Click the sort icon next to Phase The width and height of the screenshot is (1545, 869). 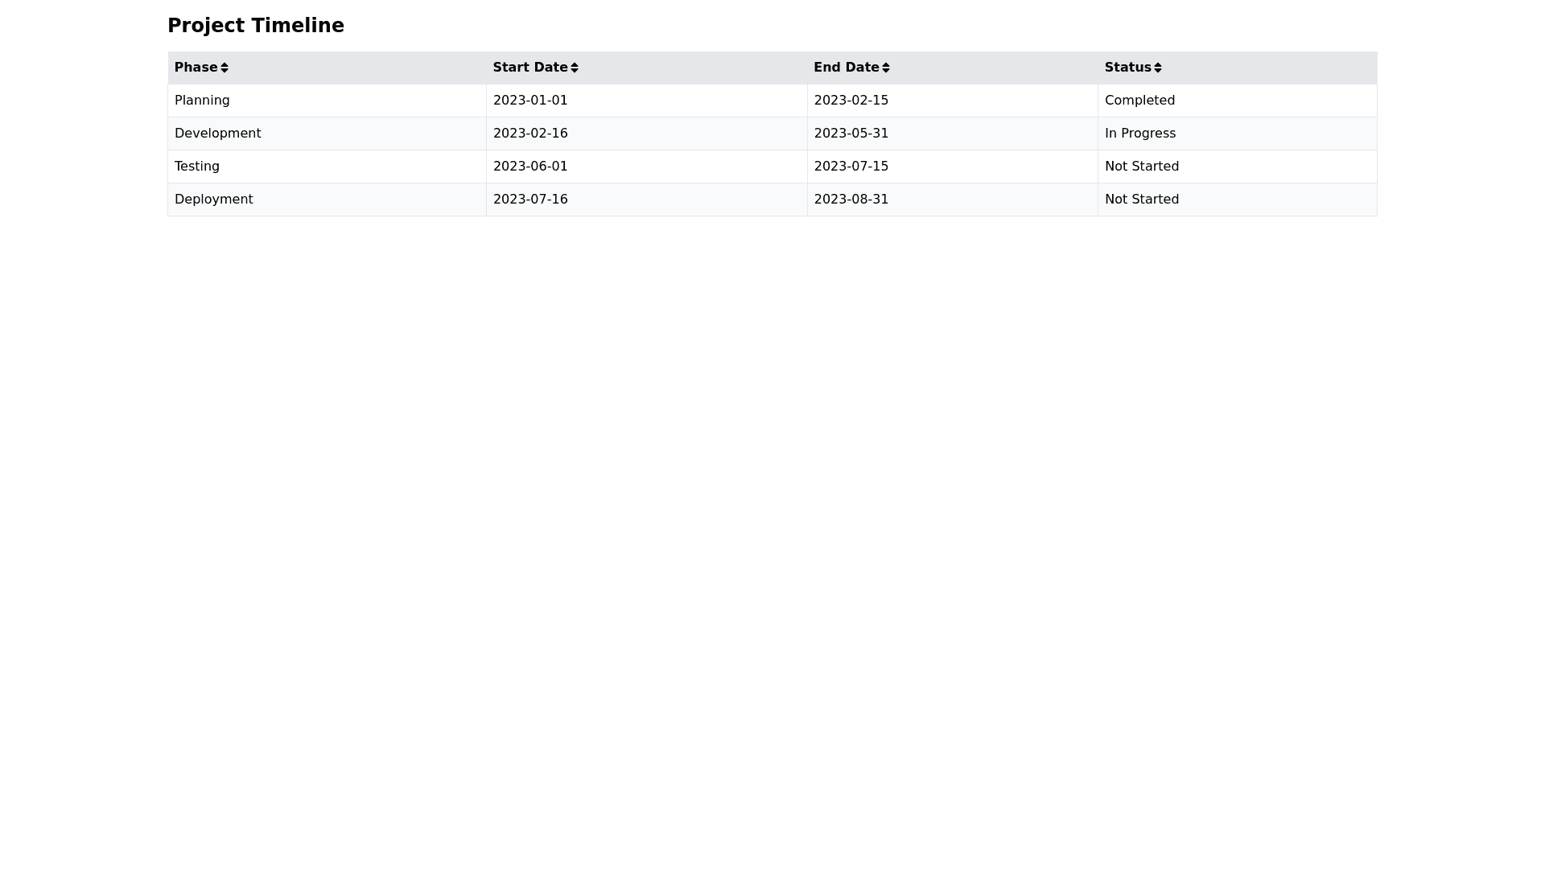tap(225, 68)
